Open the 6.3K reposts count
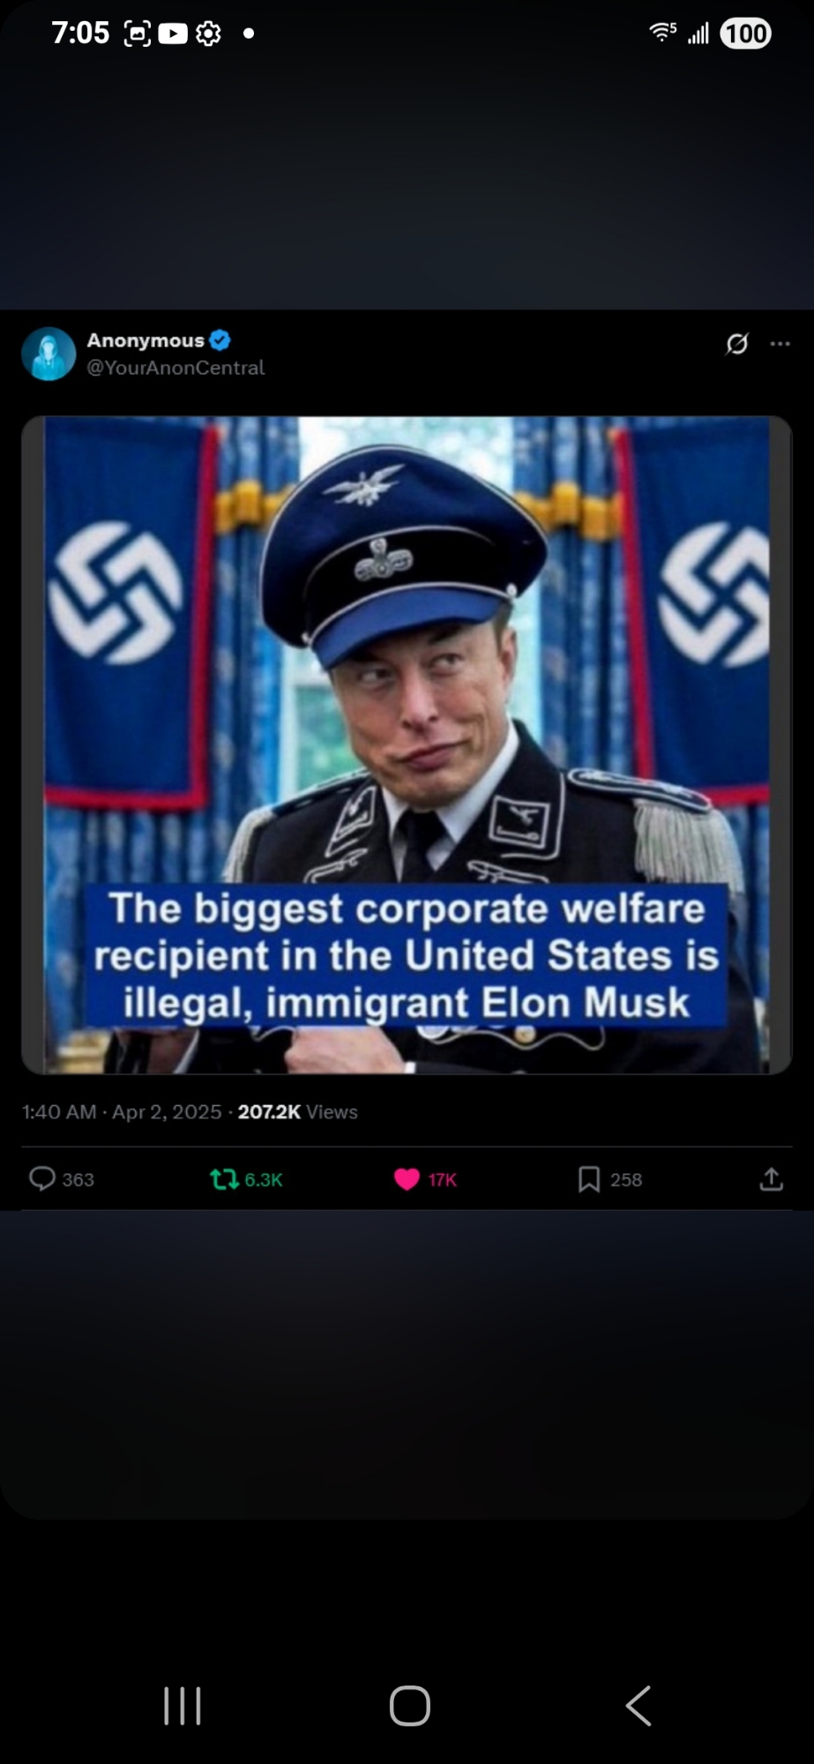Image resolution: width=814 pixels, height=1764 pixels. coord(264,1180)
